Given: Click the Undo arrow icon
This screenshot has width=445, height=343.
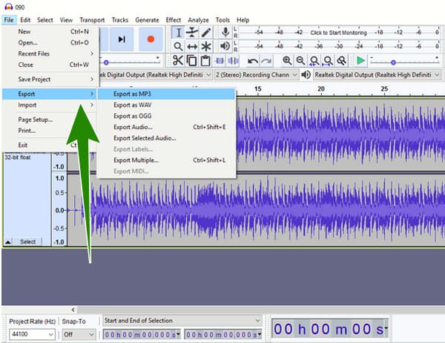Looking at the screenshot, I should (253, 61).
